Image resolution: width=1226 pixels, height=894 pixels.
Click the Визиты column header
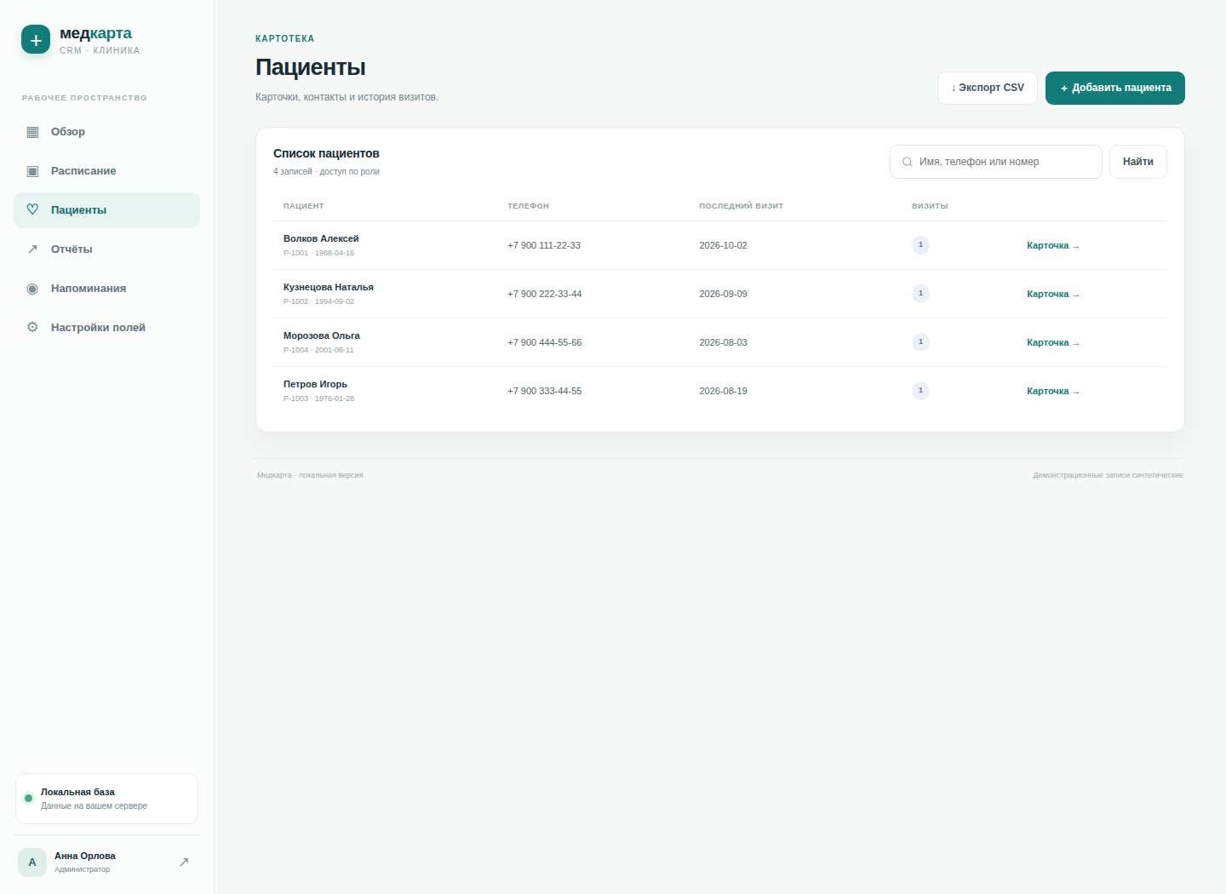(930, 206)
